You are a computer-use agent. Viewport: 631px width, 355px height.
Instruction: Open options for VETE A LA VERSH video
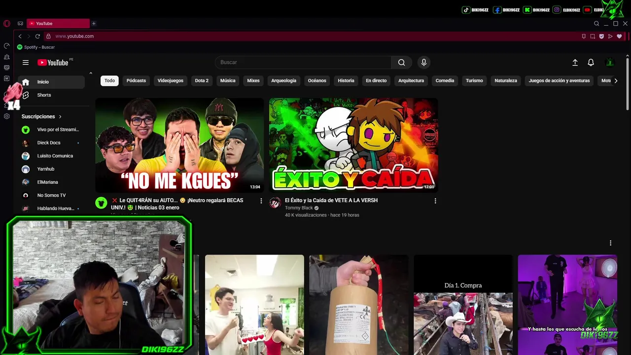point(435,201)
